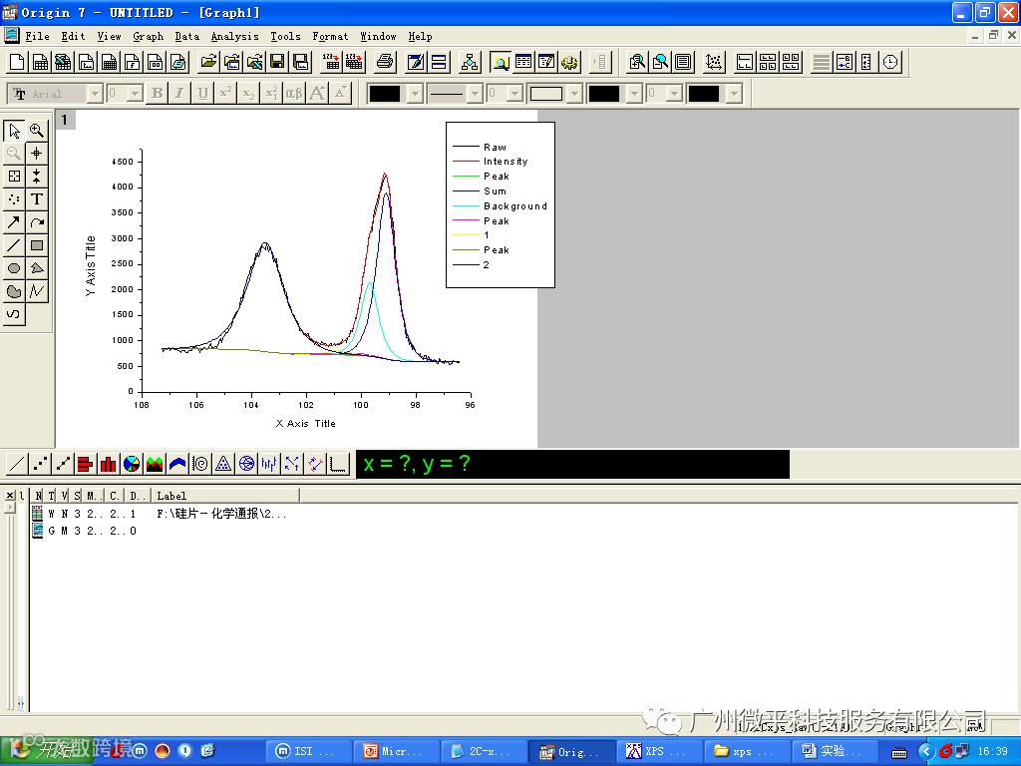Select the Circle tool
This screenshot has height=766, width=1021.
14,268
